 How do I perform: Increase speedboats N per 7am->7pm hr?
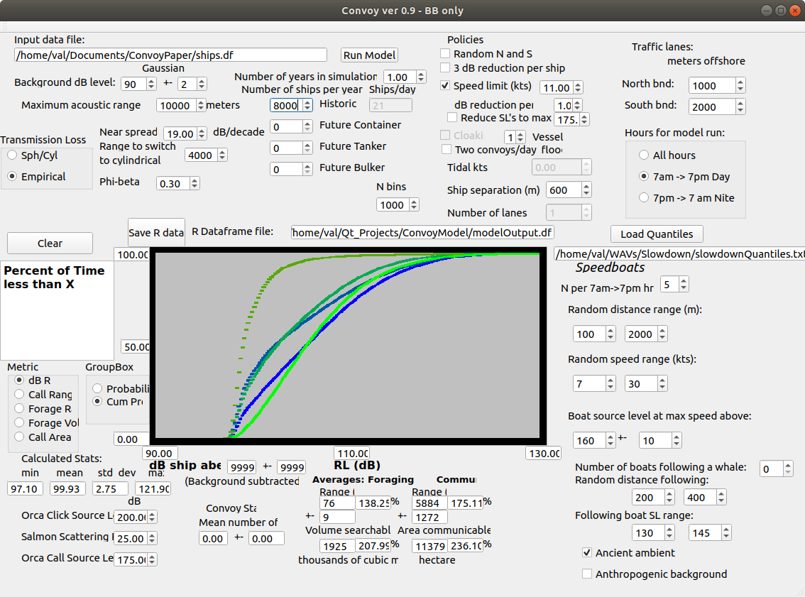tap(684, 282)
